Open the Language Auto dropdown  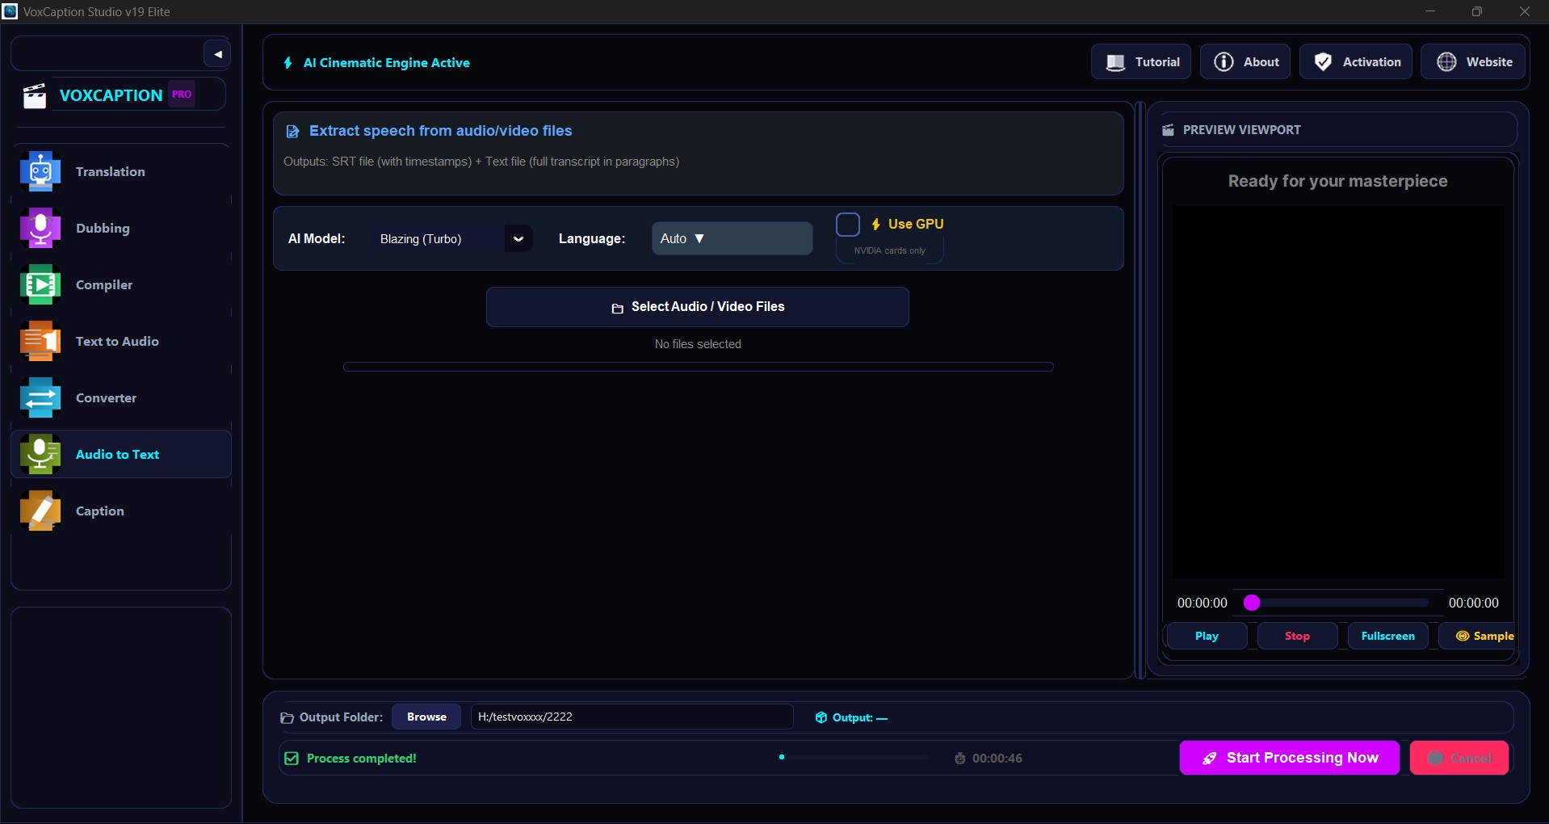(732, 238)
